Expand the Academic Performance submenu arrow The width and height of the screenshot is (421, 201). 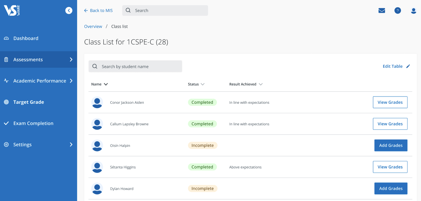[x=71, y=80]
